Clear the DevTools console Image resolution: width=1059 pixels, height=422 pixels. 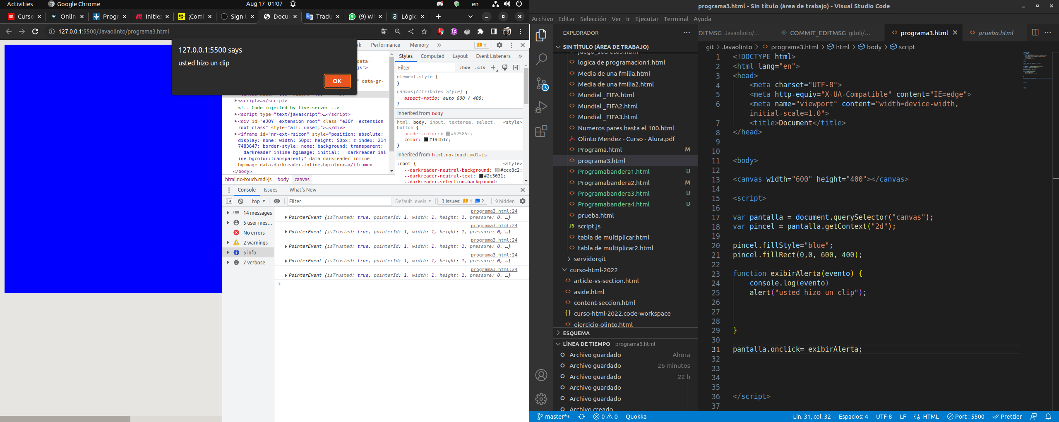(240, 201)
